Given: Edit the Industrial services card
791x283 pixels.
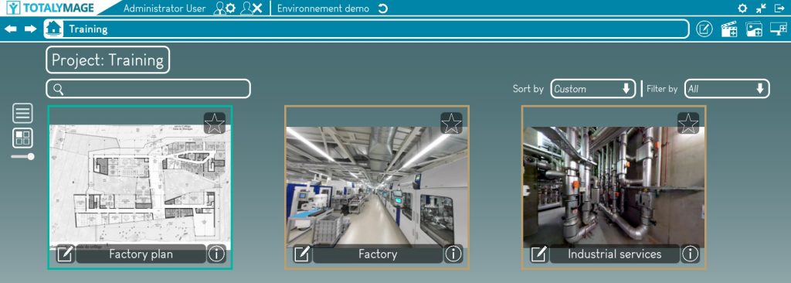Looking at the screenshot, I should (x=538, y=254).
